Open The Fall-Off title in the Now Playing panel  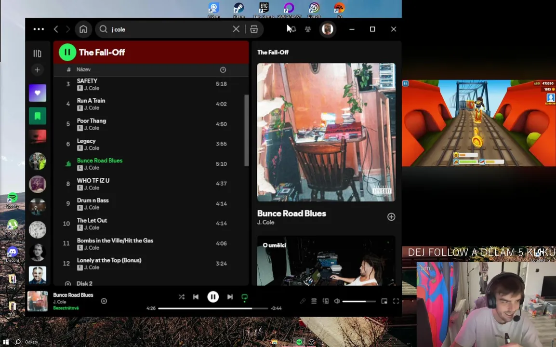(273, 52)
